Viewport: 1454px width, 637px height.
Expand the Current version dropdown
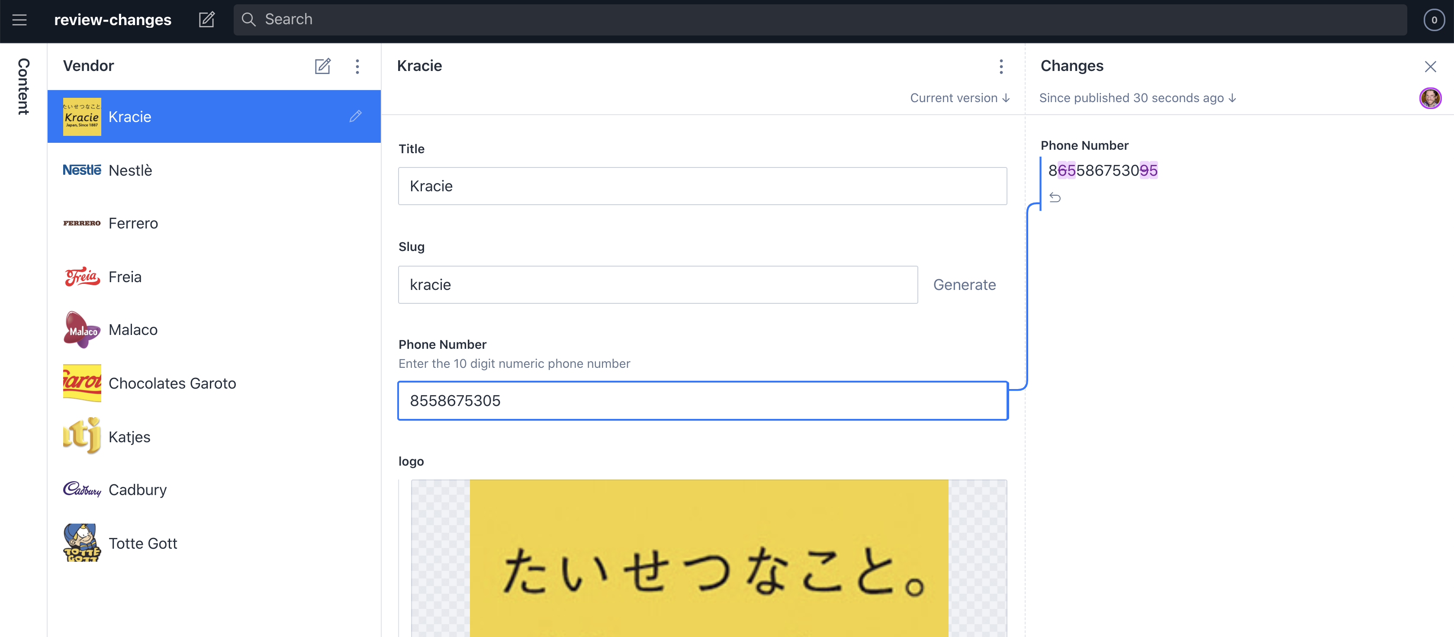[x=959, y=98]
